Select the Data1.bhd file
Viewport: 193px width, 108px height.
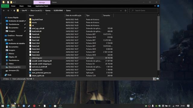[x=36, y=43]
